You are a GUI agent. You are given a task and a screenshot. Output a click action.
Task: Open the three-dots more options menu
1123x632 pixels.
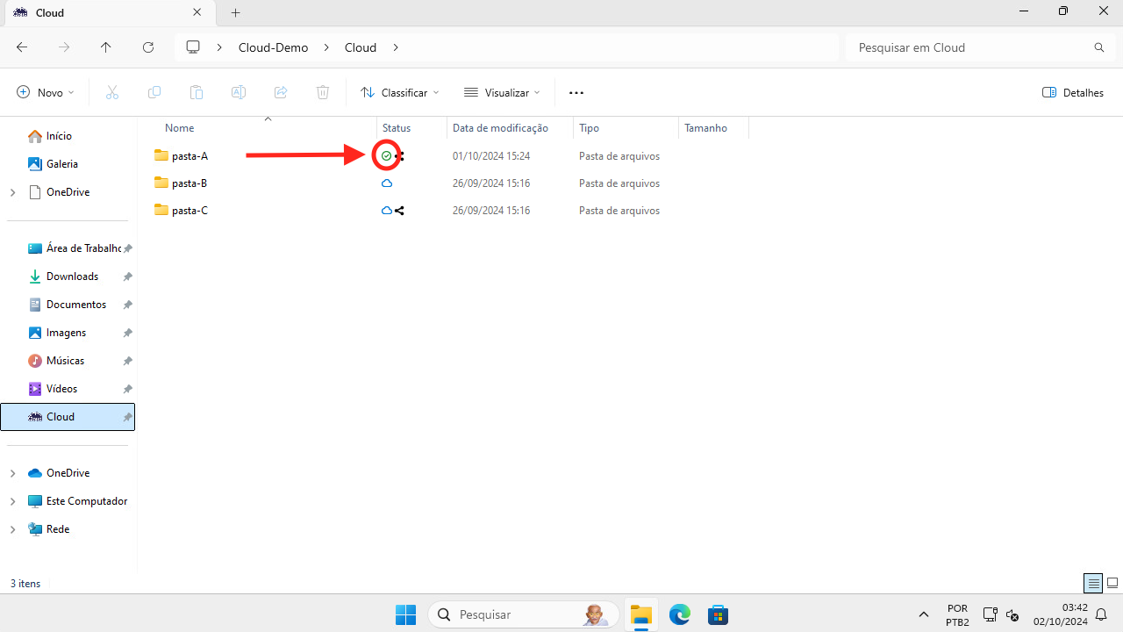click(x=576, y=92)
